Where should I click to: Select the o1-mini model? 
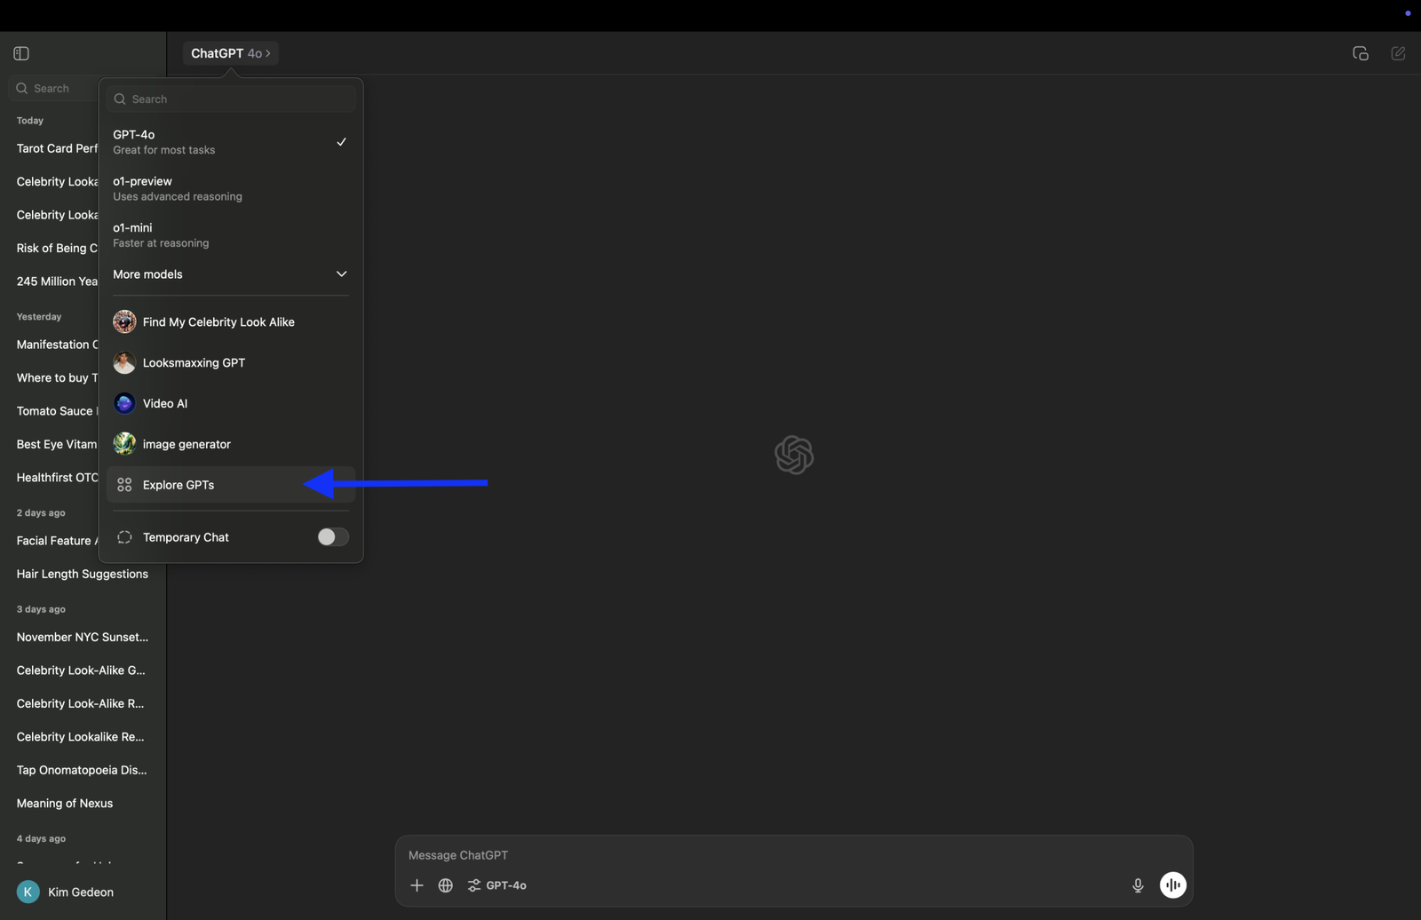click(x=231, y=234)
